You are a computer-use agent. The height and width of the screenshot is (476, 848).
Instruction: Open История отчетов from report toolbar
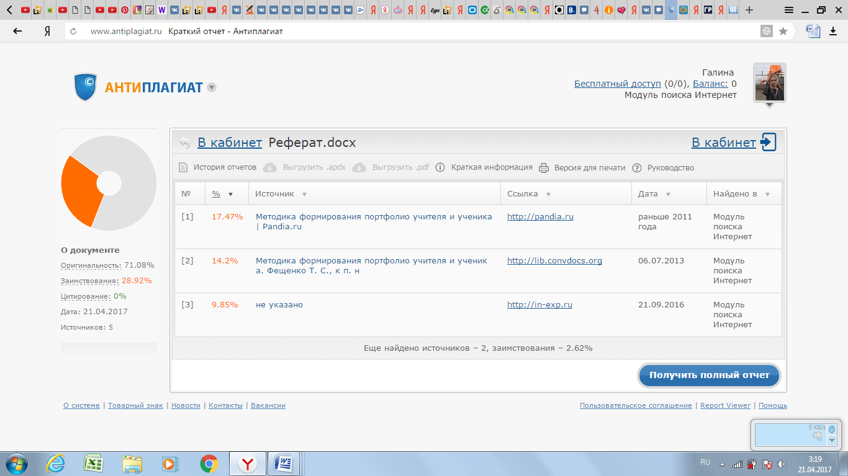(x=224, y=167)
